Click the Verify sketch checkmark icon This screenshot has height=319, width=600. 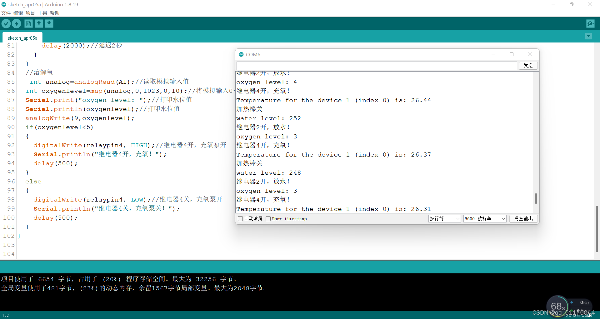(6, 23)
